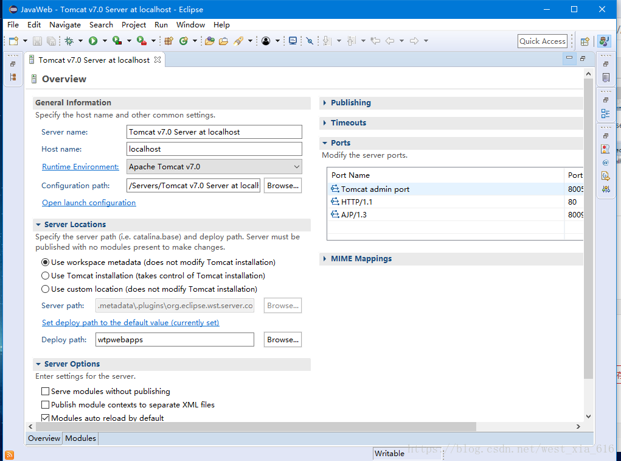Screen dimensions: 621x461
Task: Open the hierarchy view icon in left sidebar
Action: 13,77
